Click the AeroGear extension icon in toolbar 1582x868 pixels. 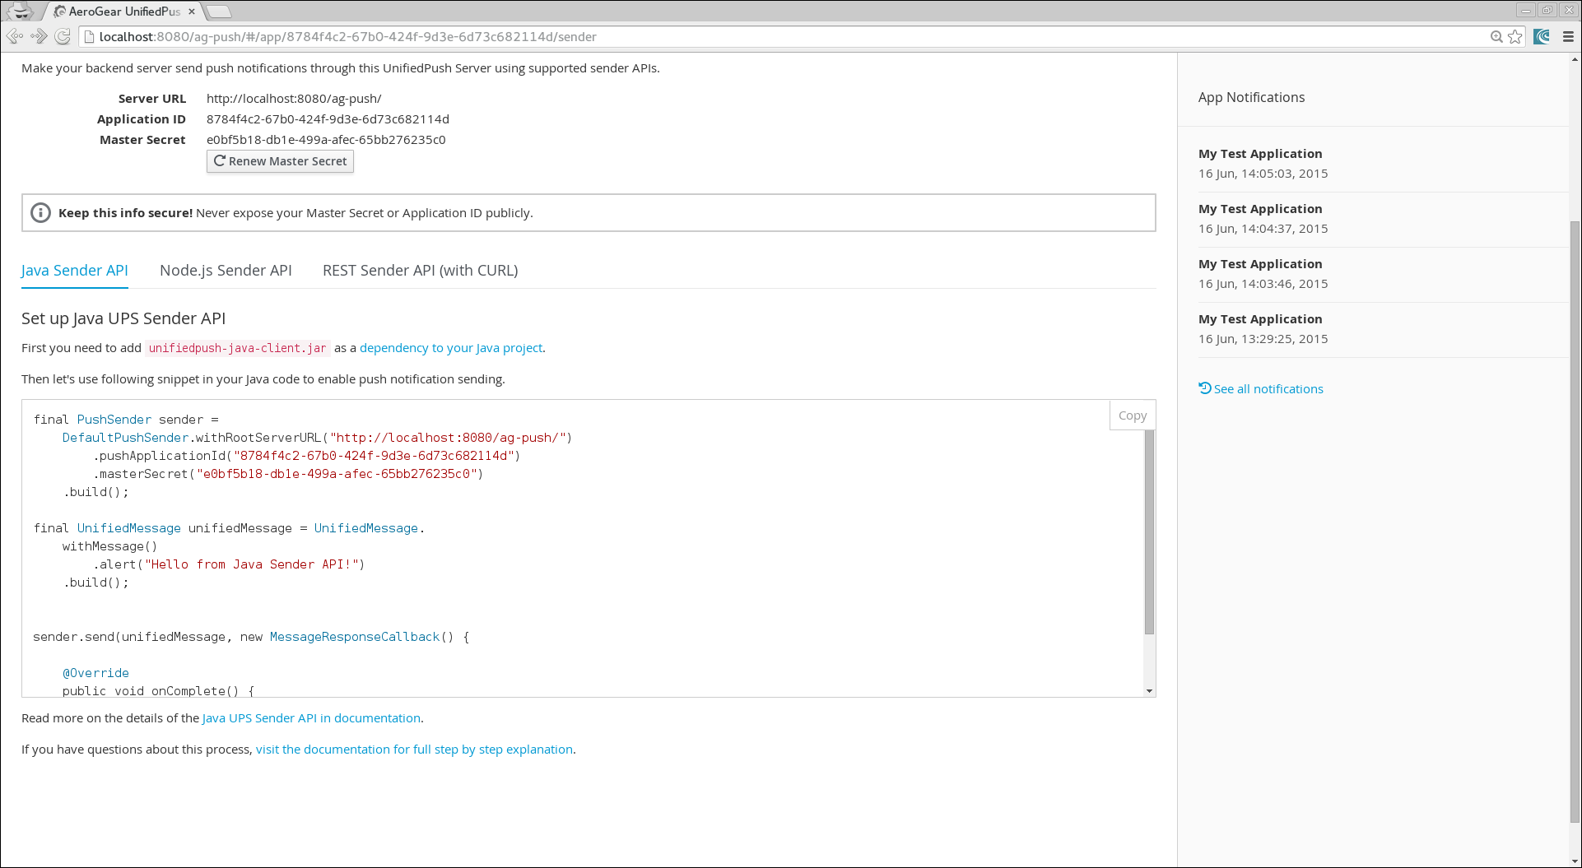click(1542, 37)
